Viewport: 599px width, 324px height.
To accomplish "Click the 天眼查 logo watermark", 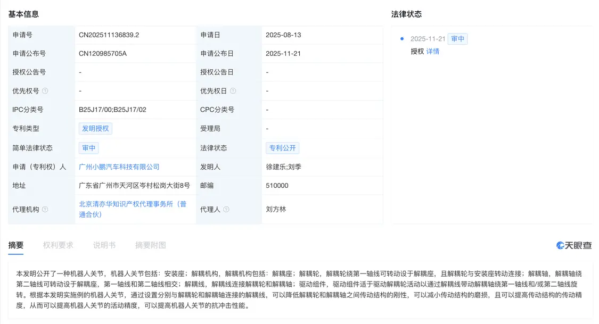I will point(574,245).
